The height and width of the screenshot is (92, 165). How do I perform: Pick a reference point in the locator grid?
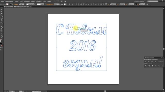[106, 4]
